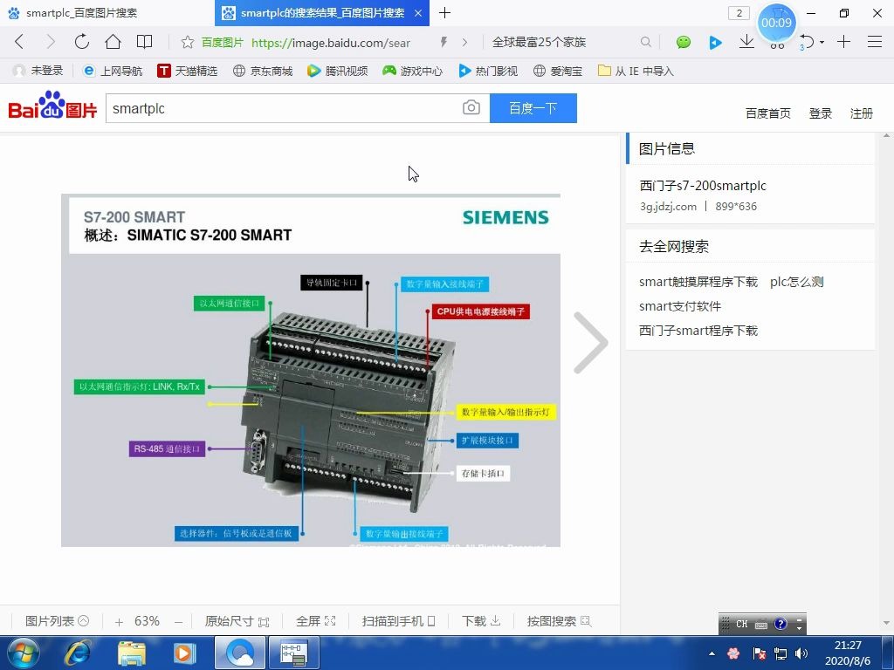Viewport: 894px width, 670px height.
Task: Activate full screen image viewing mode
Action: (315, 620)
